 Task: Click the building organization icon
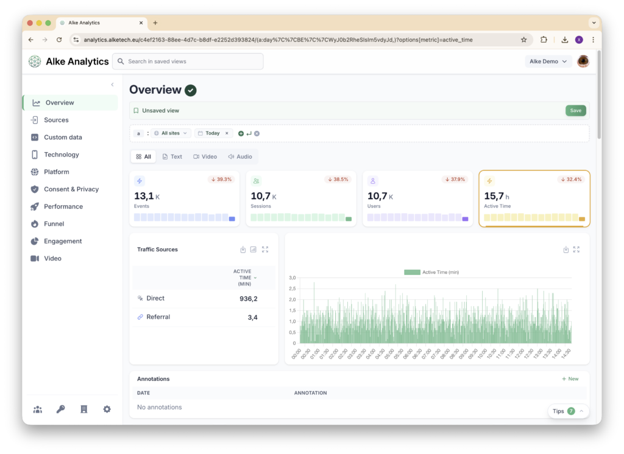click(x=84, y=410)
